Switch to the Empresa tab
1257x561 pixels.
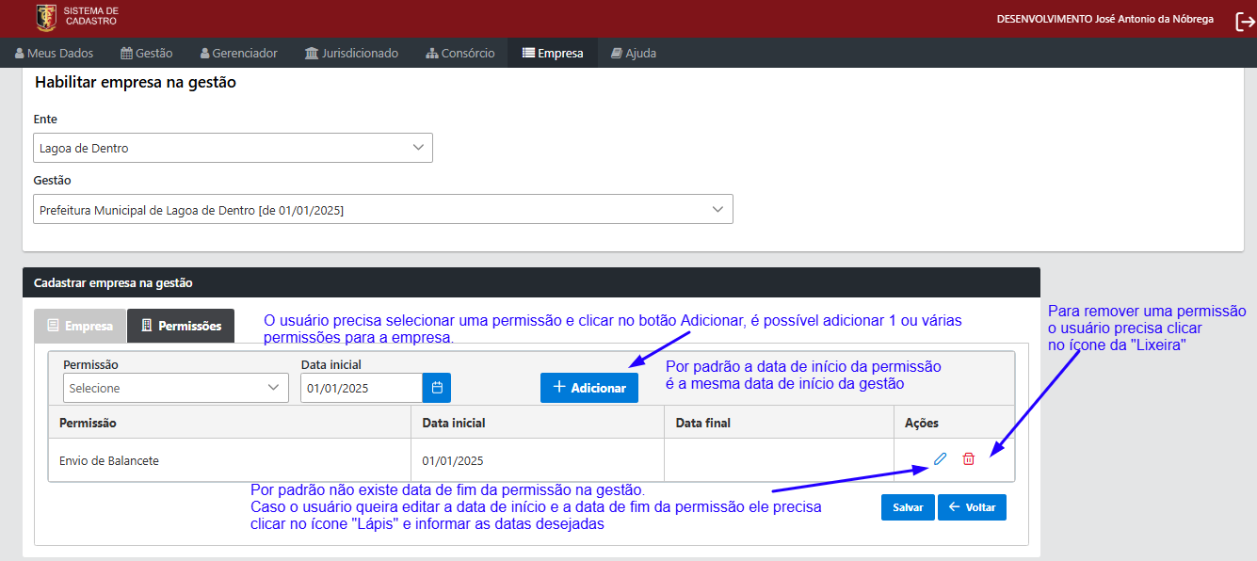[x=80, y=326]
